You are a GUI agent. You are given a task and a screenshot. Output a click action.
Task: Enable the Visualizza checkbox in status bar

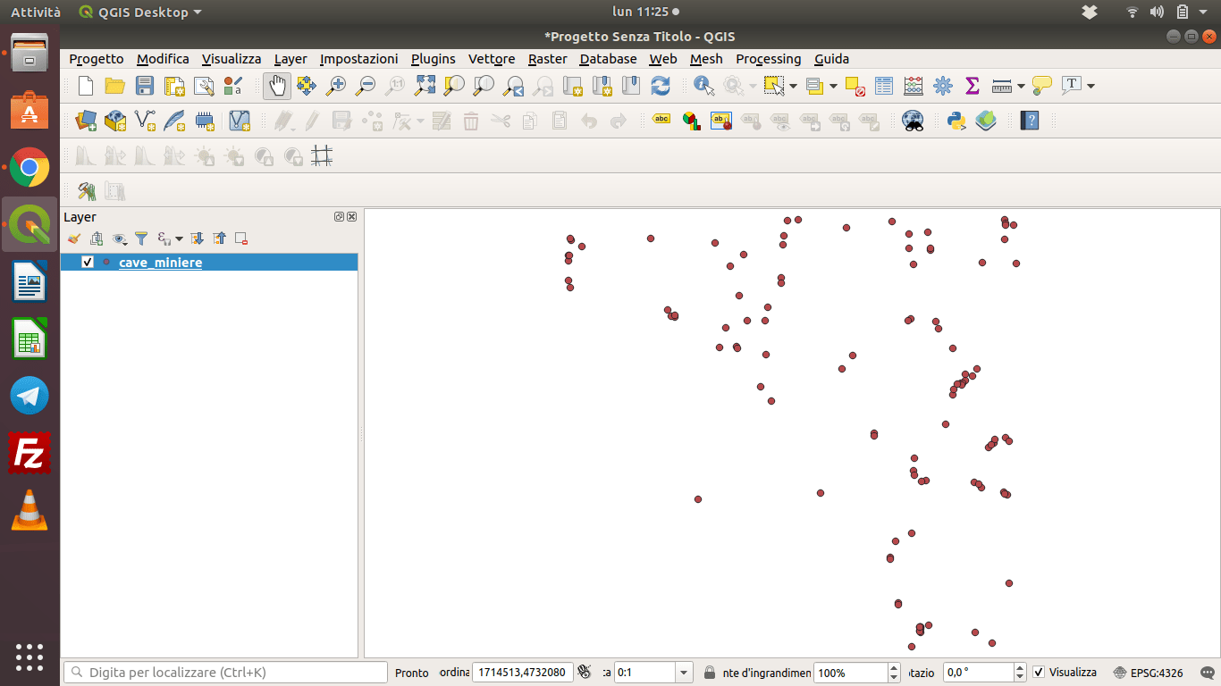[x=1040, y=672]
